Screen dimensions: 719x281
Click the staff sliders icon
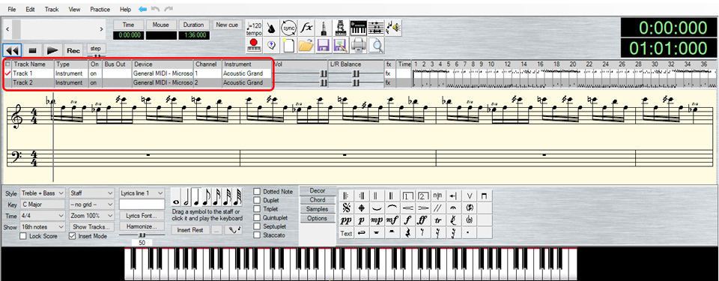tap(375, 28)
